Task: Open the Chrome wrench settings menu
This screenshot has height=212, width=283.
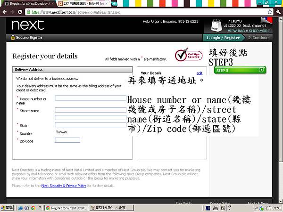Action: click(278, 12)
